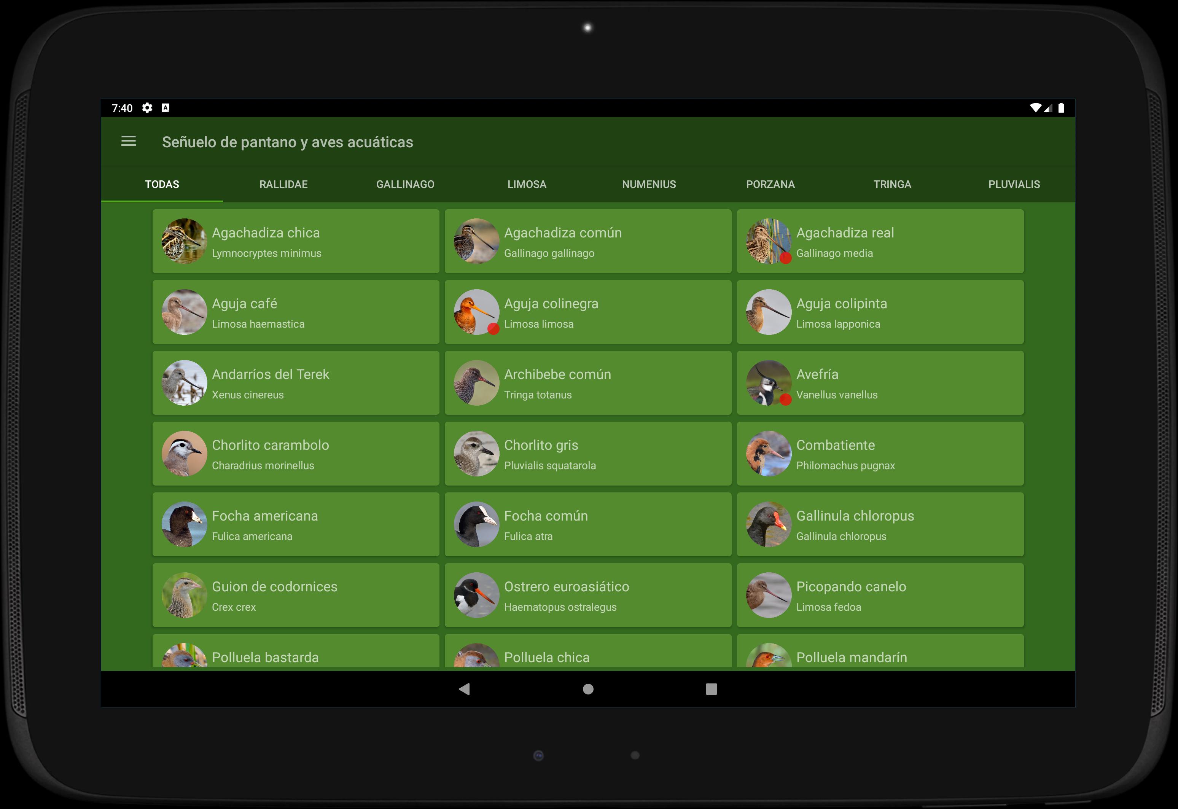The width and height of the screenshot is (1178, 809).
Task: Tap the Android back button
Action: coord(464,689)
